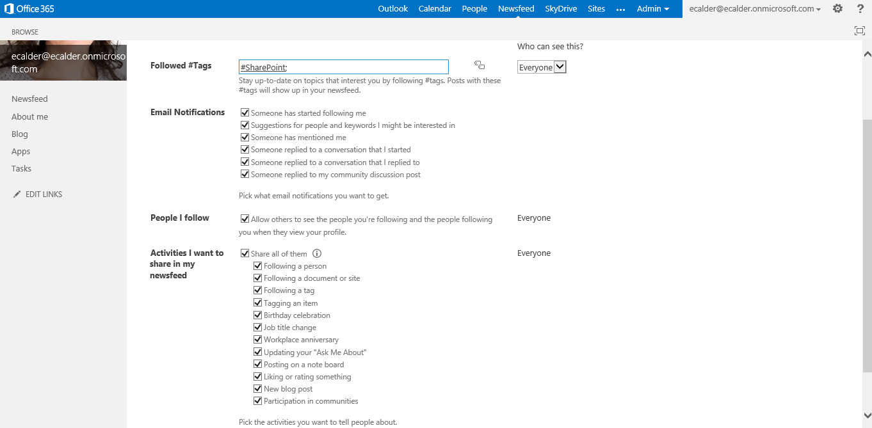Viewport: 872px width, 428px height.
Task: Click the Email Notifications label
Action: pos(188,112)
